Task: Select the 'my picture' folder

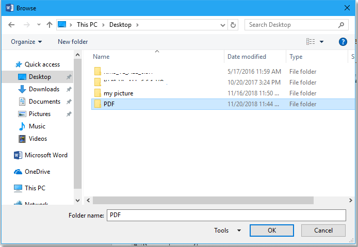Action: point(118,93)
